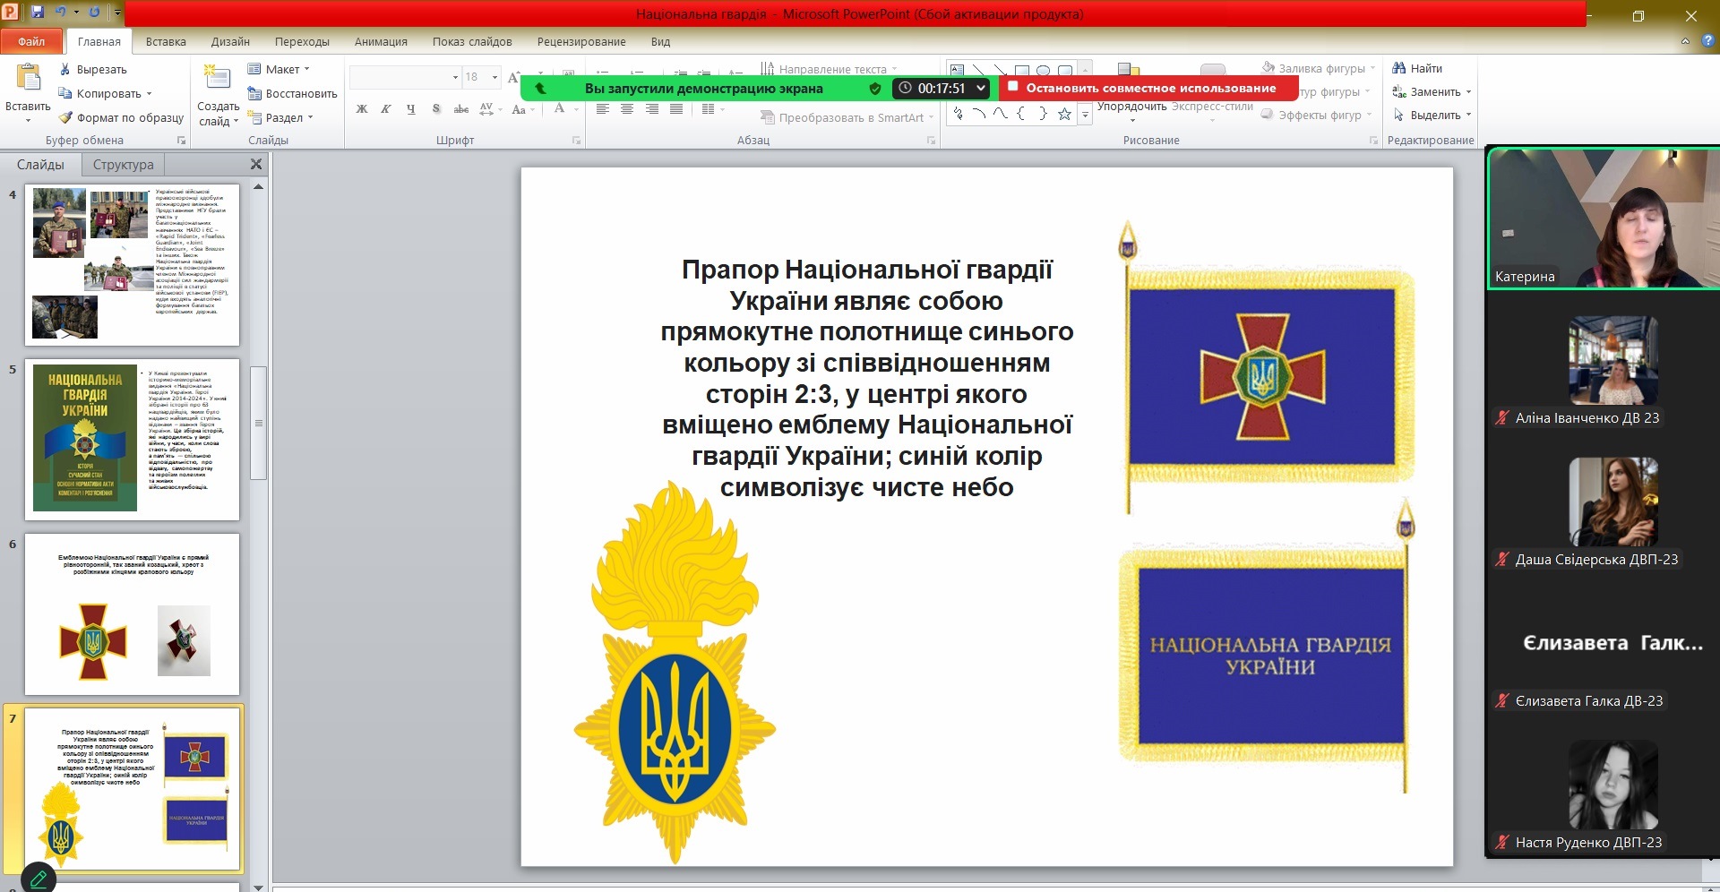Click the Undo arrow icon

coord(60,13)
